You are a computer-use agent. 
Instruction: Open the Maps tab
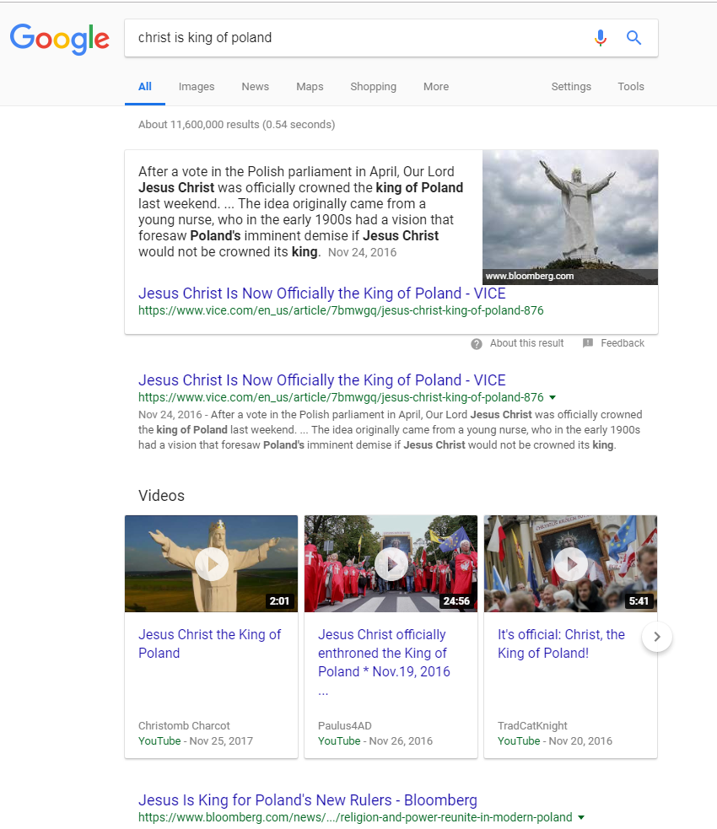click(310, 87)
